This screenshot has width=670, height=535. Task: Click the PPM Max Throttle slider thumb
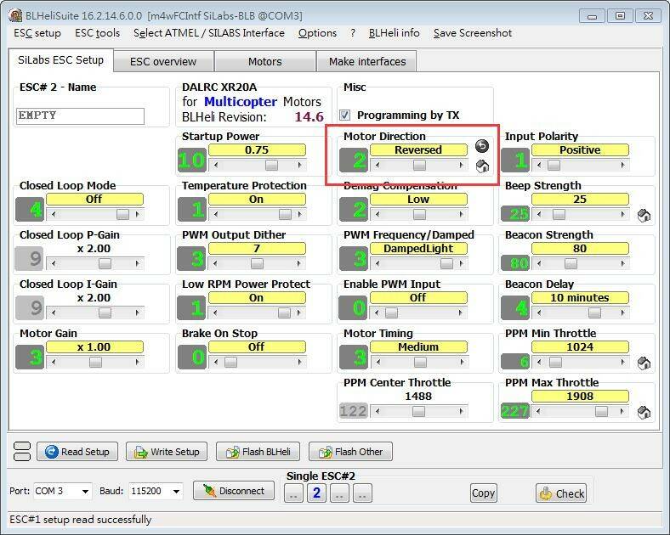pyautogui.click(x=602, y=411)
